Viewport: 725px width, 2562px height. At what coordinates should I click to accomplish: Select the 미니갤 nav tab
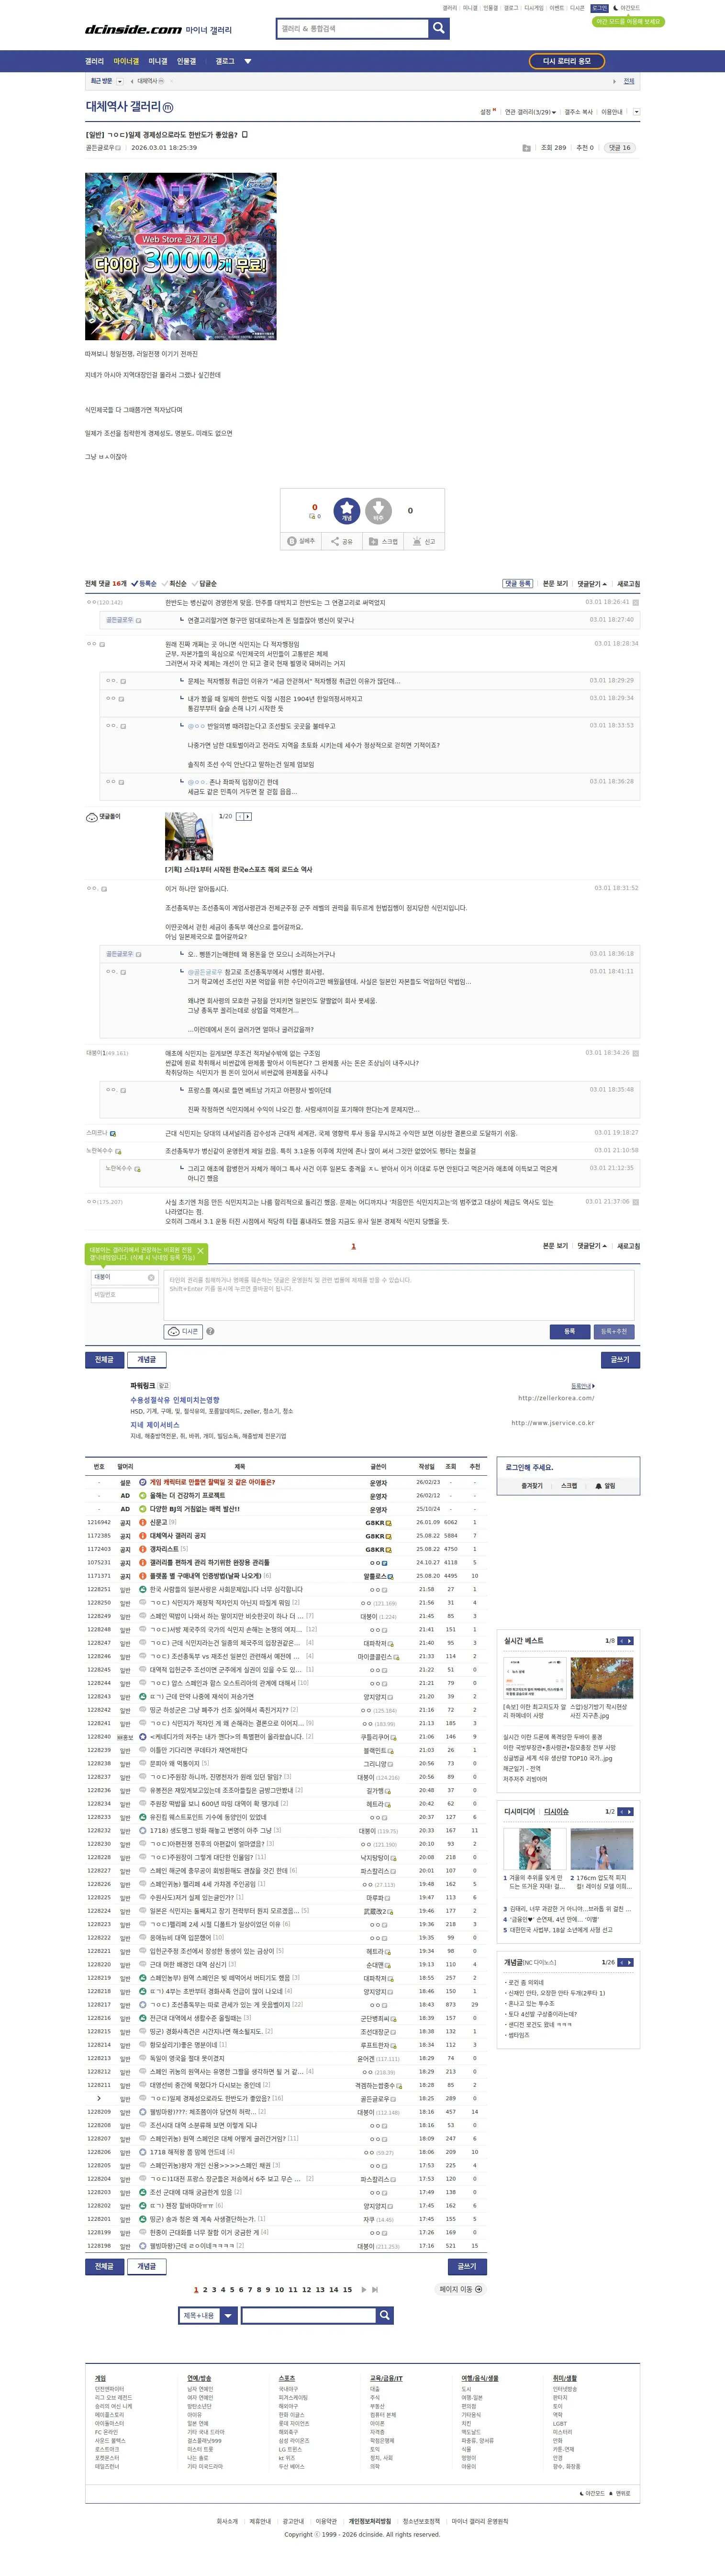[158, 62]
